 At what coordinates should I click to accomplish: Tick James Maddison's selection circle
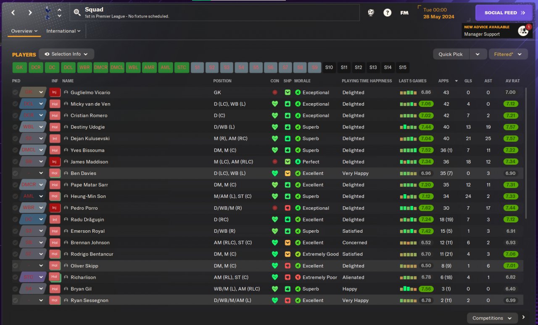coord(15,161)
